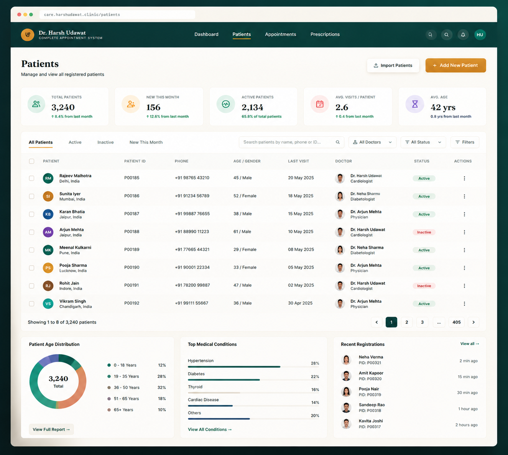
Task: Click the leftmost round icon in header right
Action: 430,34
